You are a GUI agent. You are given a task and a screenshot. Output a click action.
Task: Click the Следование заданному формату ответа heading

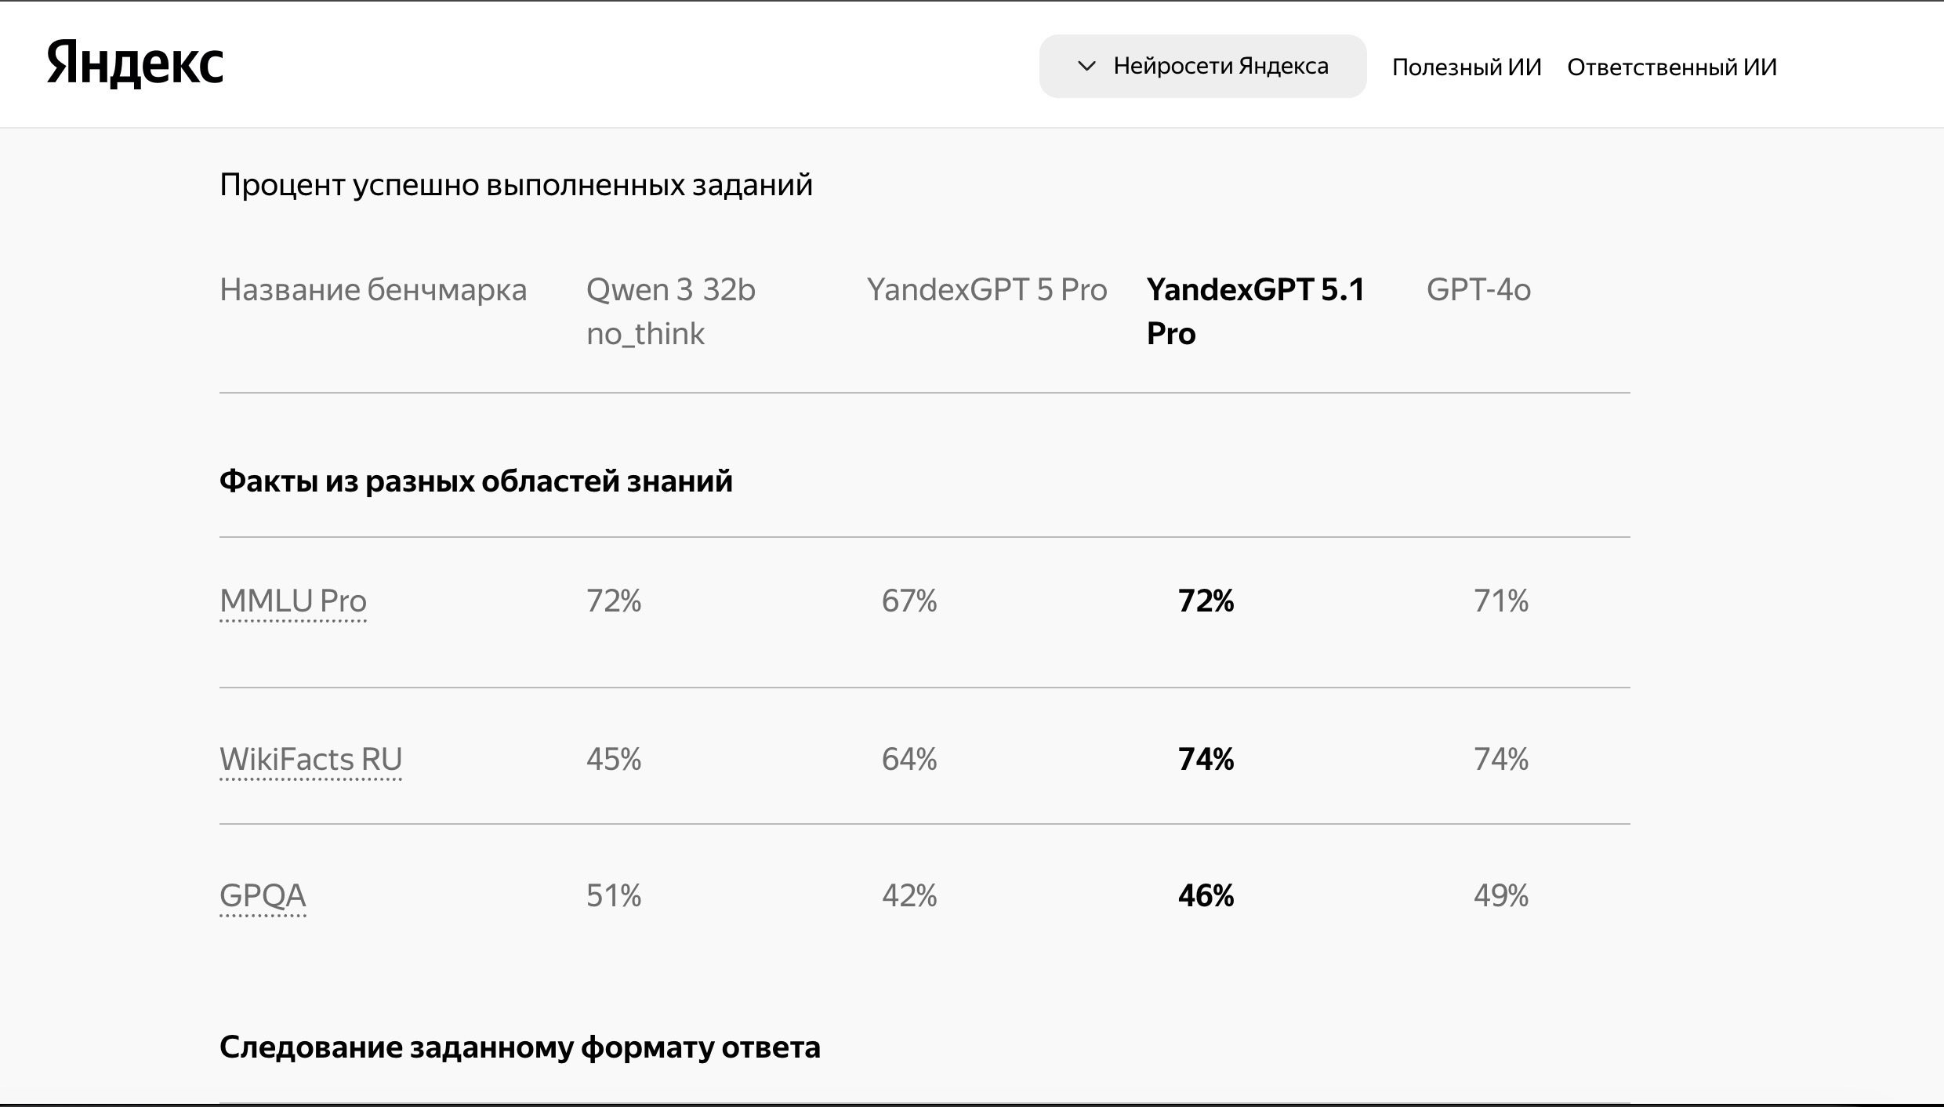pyautogui.click(x=520, y=1047)
